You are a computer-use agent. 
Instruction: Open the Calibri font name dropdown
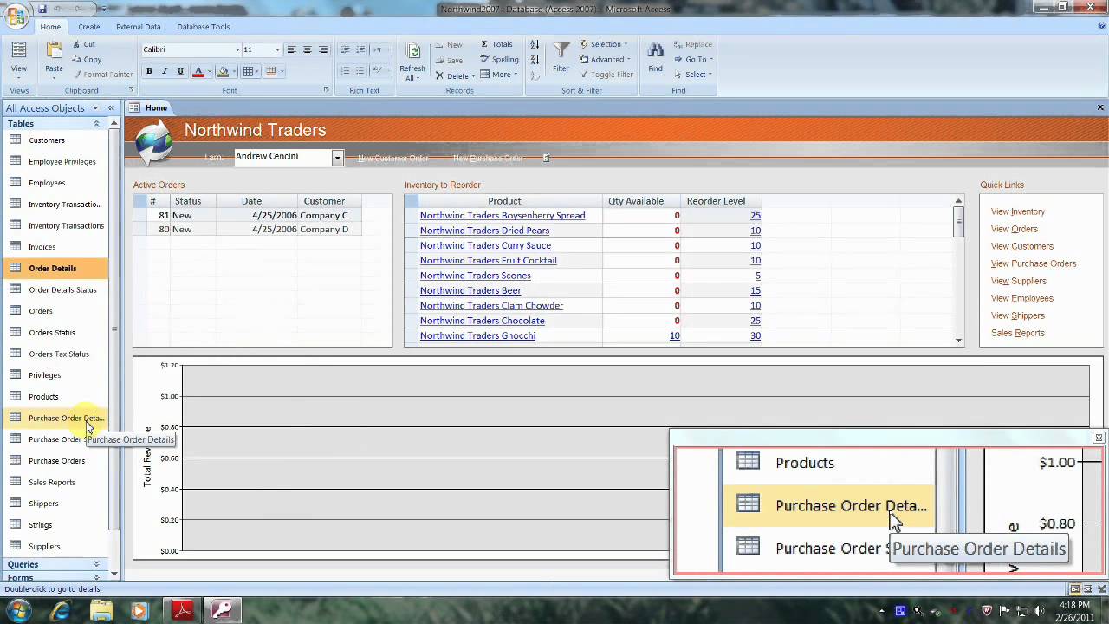(x=237, y=49)
